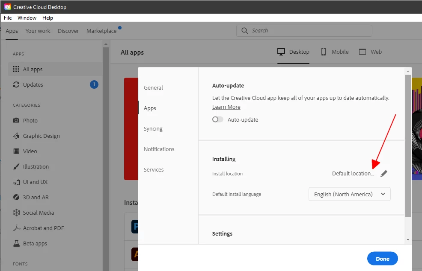Viewport: 422px width, 271px height.
Task: Select the UI and UX devices icon
Action: (16, 182)
